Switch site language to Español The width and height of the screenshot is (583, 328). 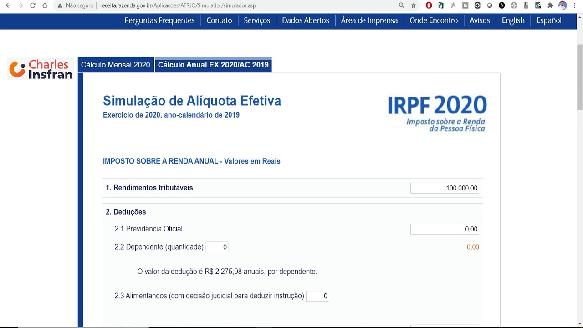click(x=549, y=20)
